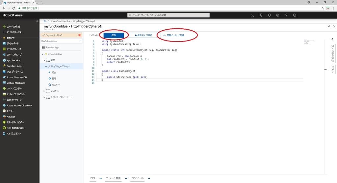Open the directory and subscription filter icon
Viewport: 337px width, 183px height.
point(261,15)
